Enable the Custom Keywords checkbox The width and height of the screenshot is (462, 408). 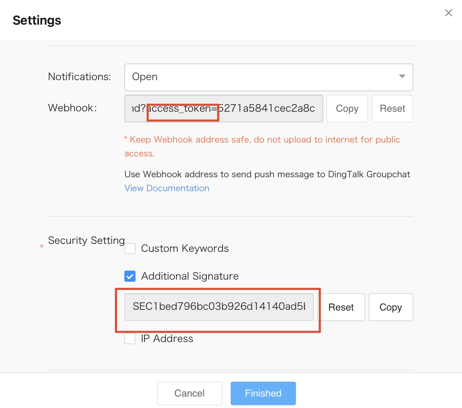[130, 248]
